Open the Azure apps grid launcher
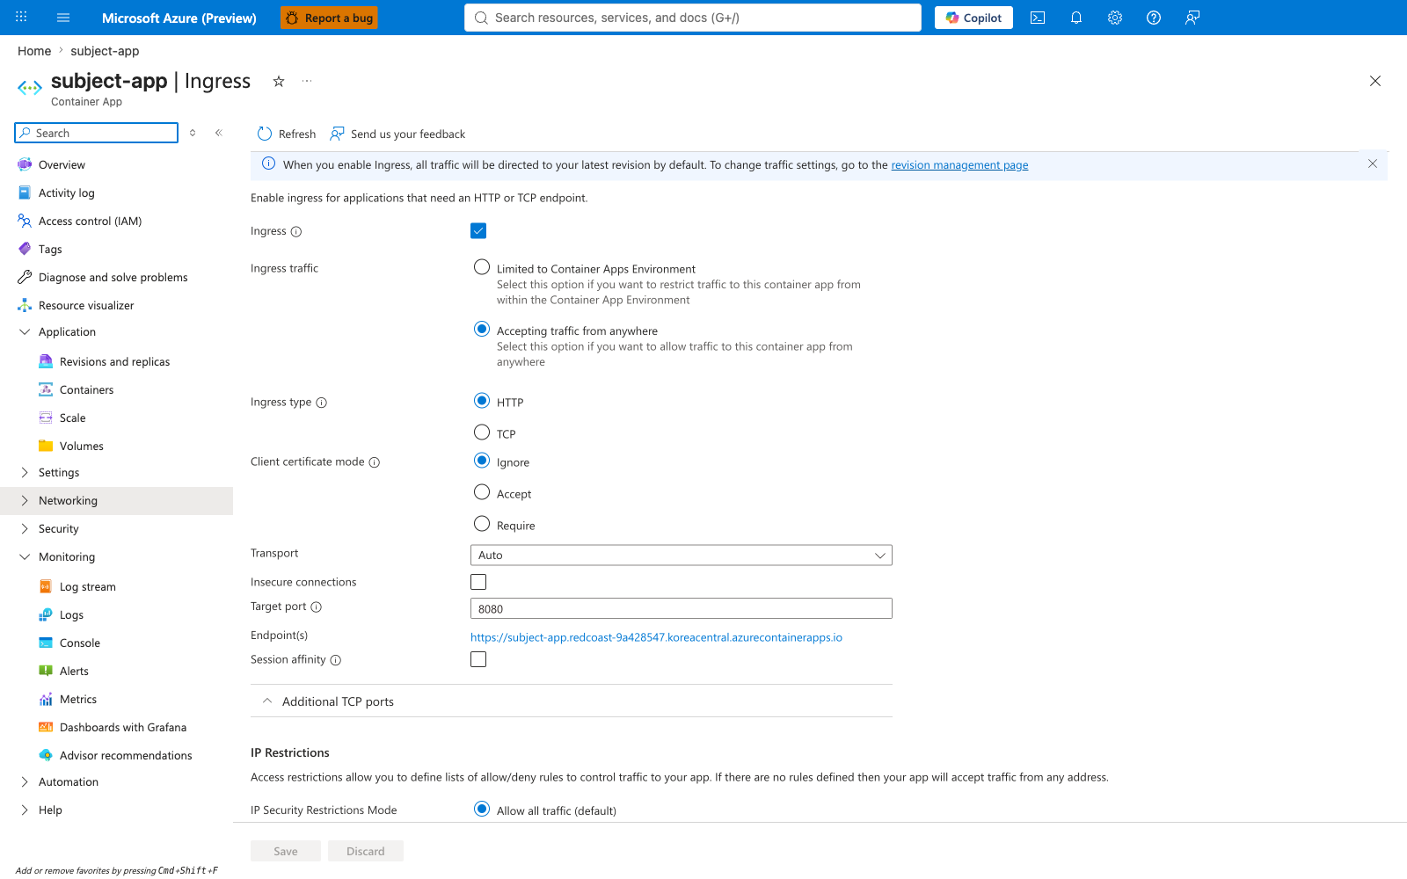The width and height of the screenshot is (1407, 879). pyautogui.click(x=21, y=18)
